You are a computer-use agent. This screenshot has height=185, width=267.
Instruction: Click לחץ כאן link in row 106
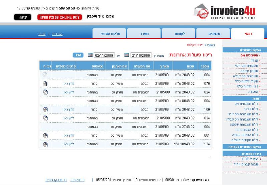(69, 110)
